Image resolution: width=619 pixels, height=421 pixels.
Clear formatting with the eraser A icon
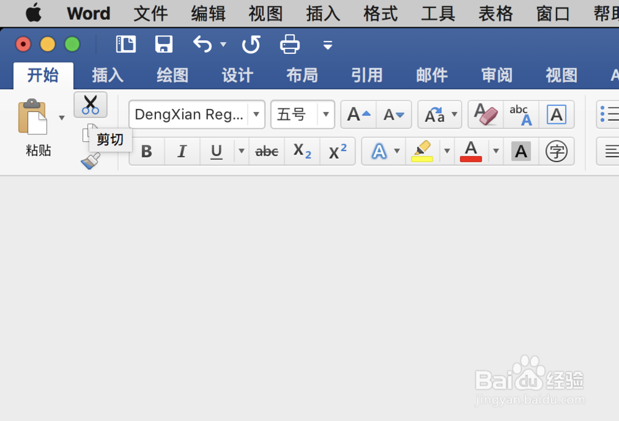pyautogui.click(x=485, y=115)
